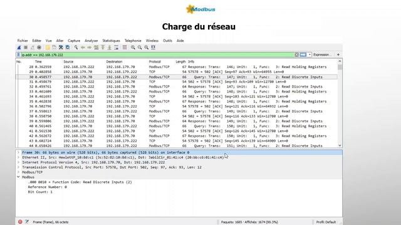Restart the current capture
The height and width of the screenshot is (225, 401).
(x=32, y=47)
